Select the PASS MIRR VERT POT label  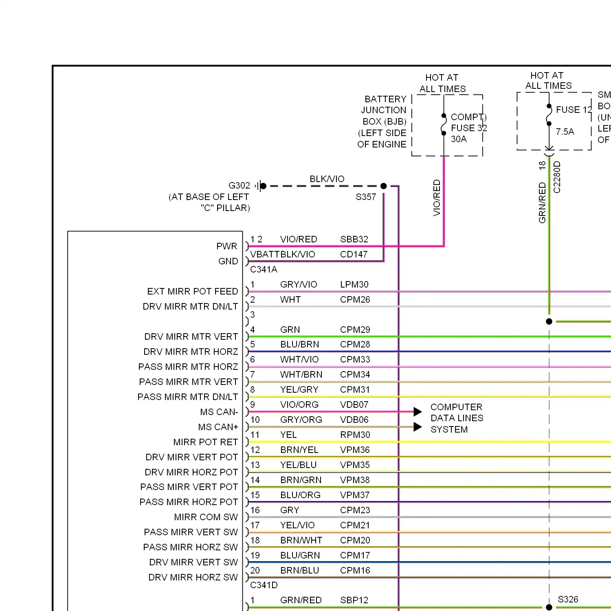click(x=189, y=487)
